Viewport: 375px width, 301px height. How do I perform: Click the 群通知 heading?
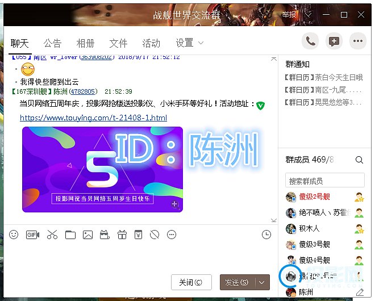pos(297,64)
